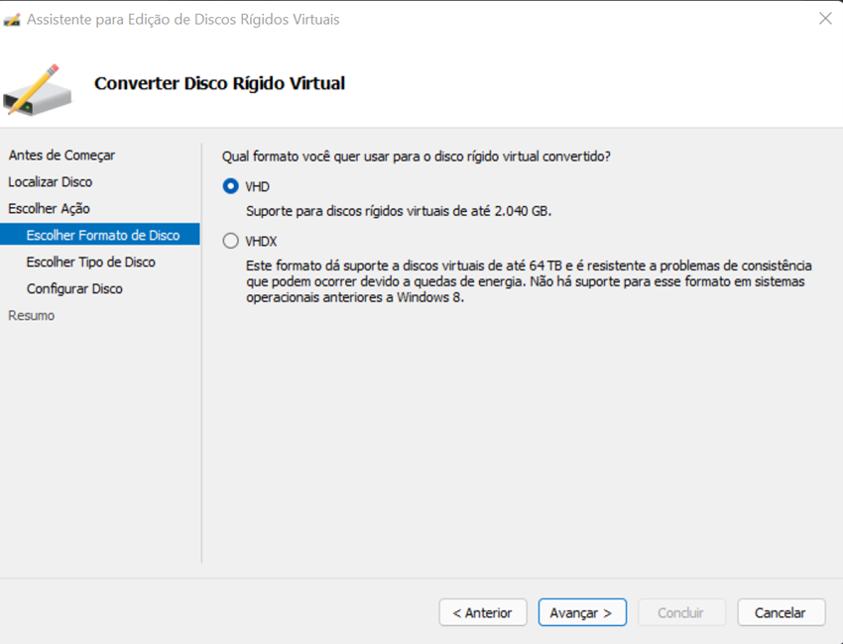Screen dimensions: 843x644
Task: Close the virtual disk editing wizard window
Action: pos(824,19)
